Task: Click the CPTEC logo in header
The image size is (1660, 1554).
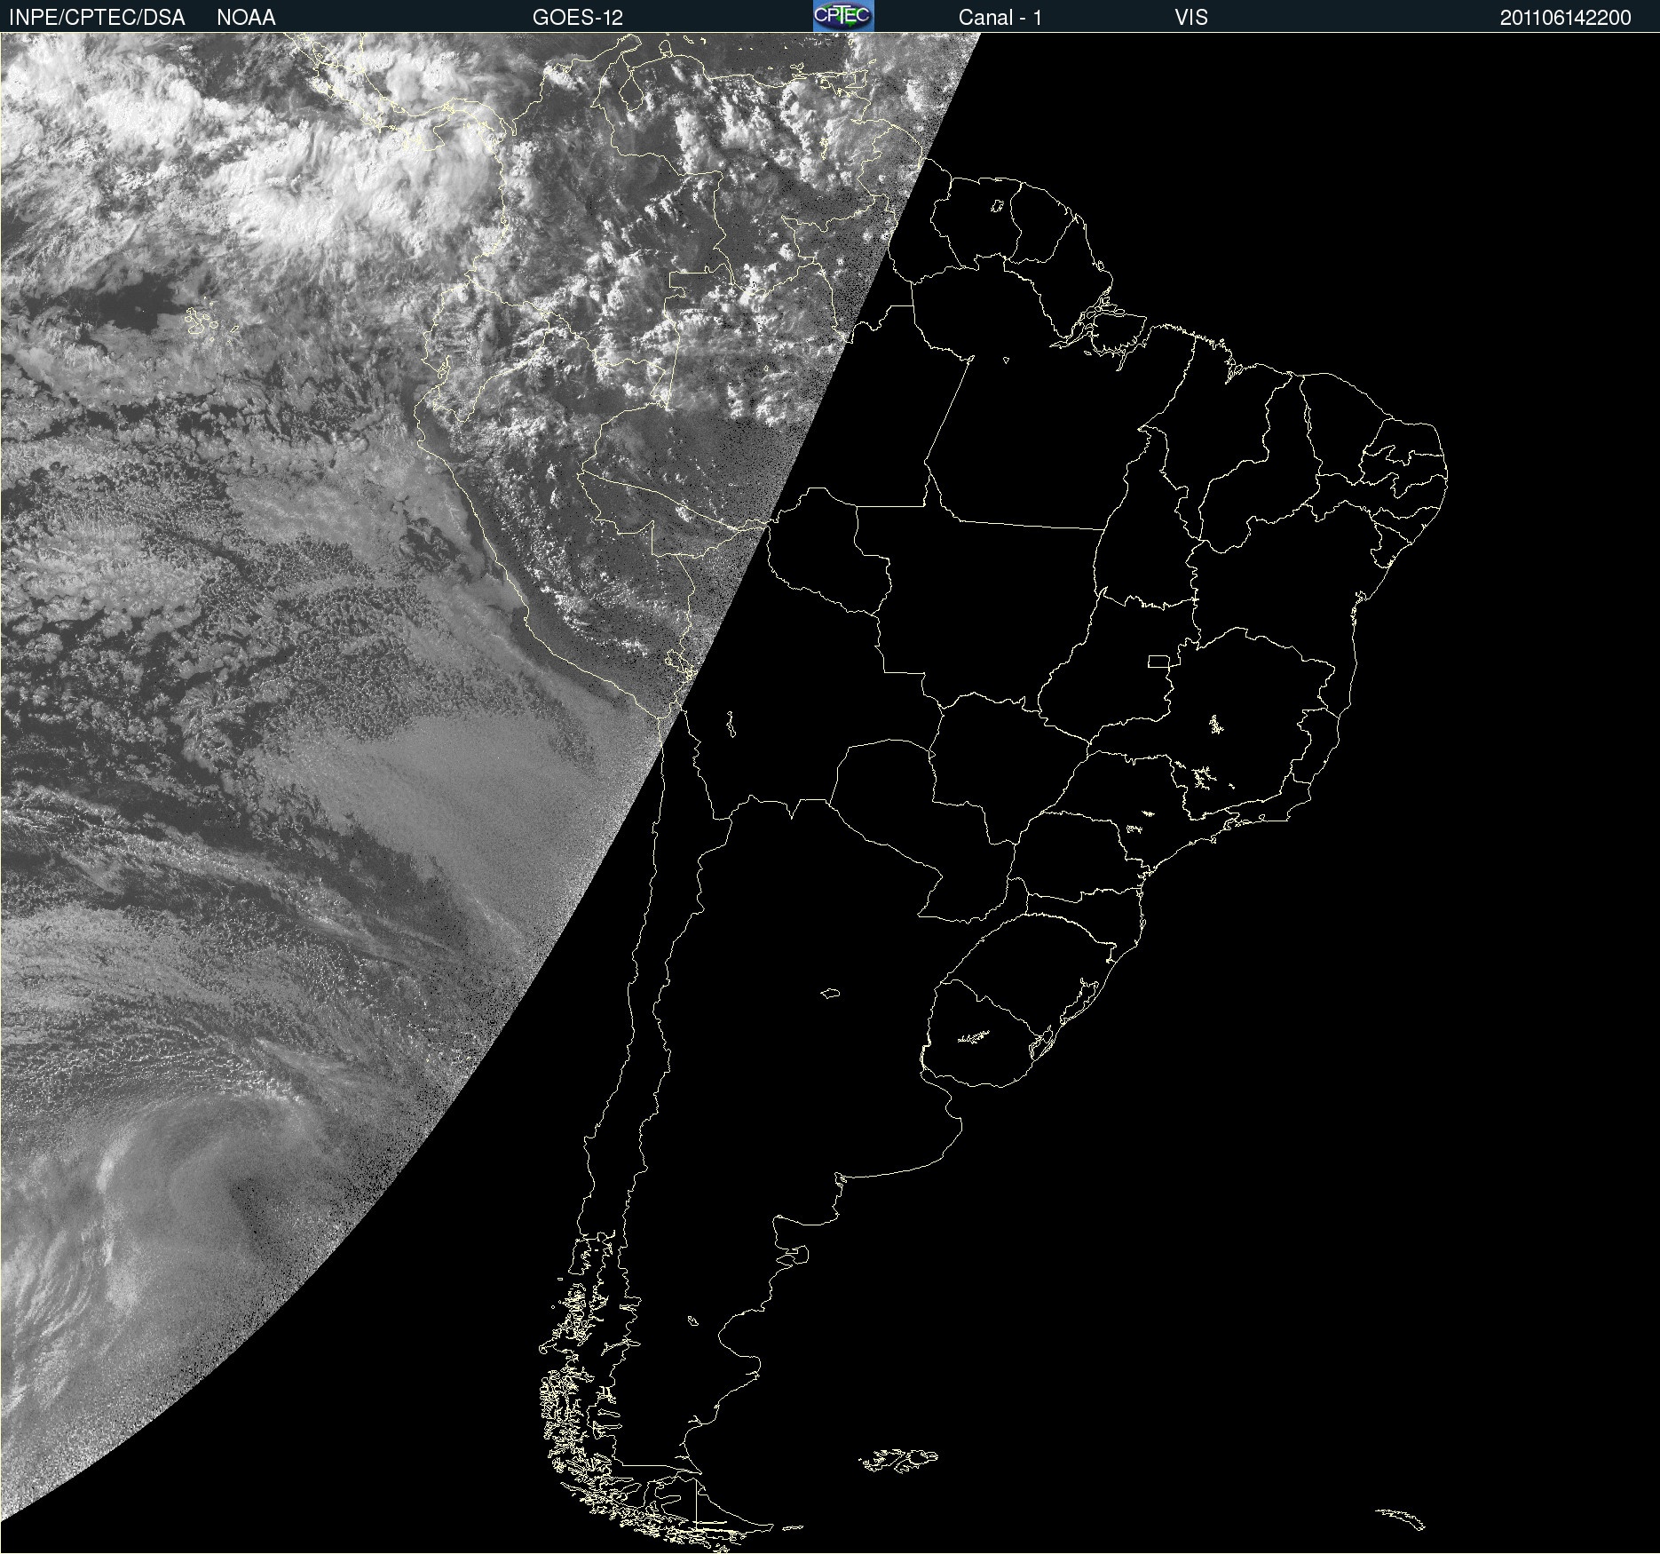Action: pos(843,16)
